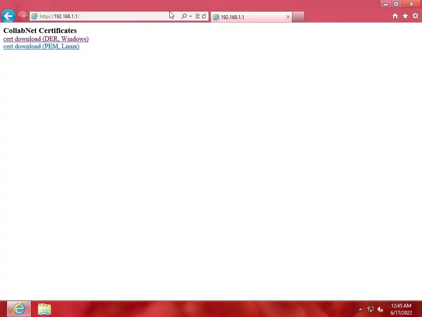The width and height of the screenshot is (422, 317).
Task: Minimize the Internet Explorer window
Action: click(386, 4)
